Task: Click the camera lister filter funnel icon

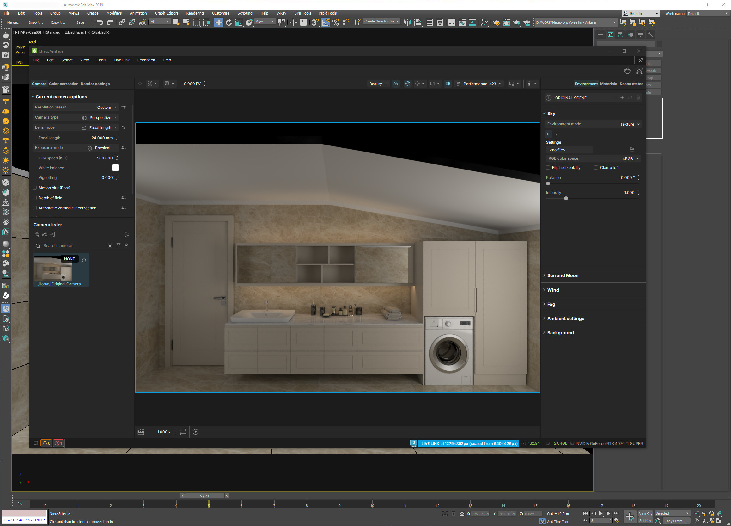Action: (x=118, y=246)
